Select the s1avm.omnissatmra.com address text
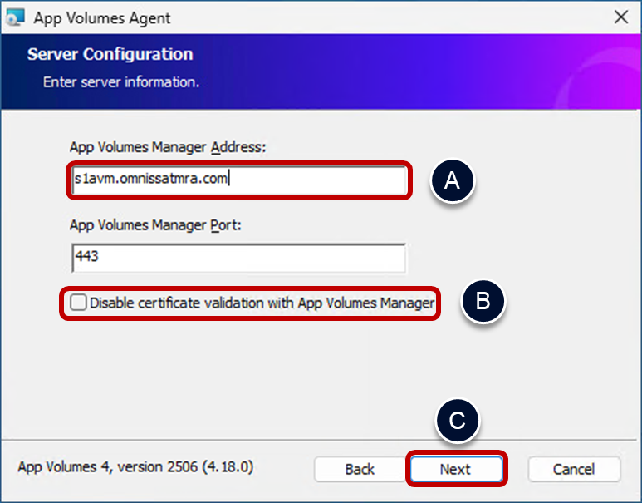 point(151,180)
